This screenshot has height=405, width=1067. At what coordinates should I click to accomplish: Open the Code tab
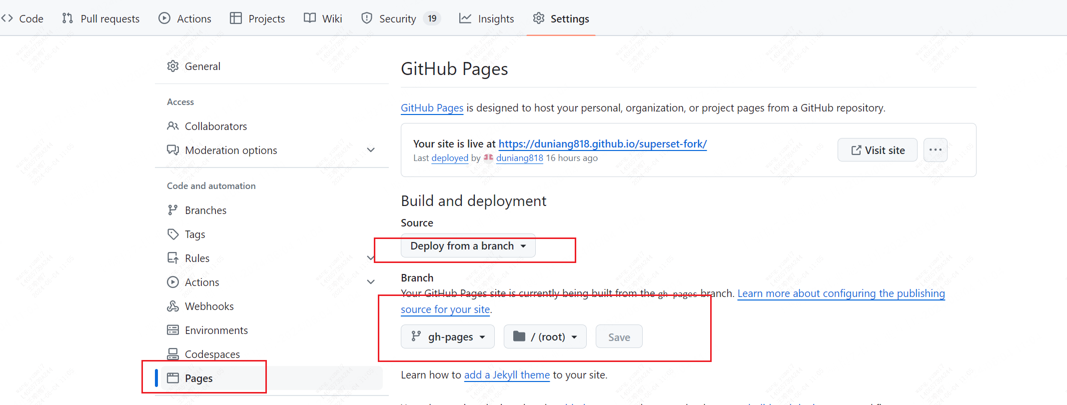pos(22,18)
